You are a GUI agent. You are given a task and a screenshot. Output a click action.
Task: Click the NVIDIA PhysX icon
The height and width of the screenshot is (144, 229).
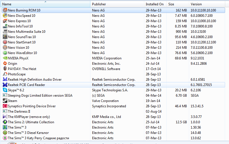[5, 58]
